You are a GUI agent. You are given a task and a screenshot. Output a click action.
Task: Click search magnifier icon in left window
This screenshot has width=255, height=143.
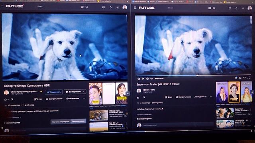[87, 7]
